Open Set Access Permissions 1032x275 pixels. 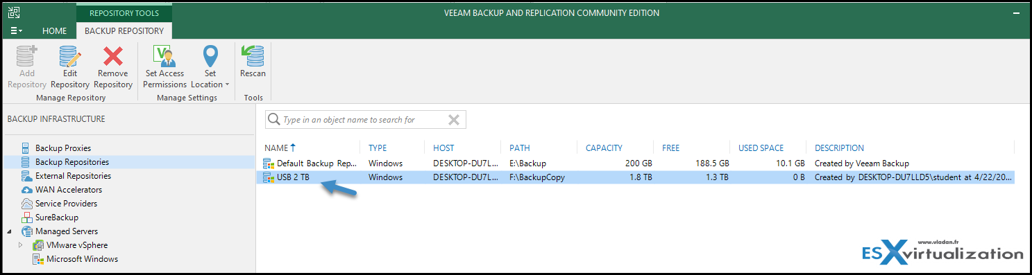pyautogui.click(x=164, y=67)
